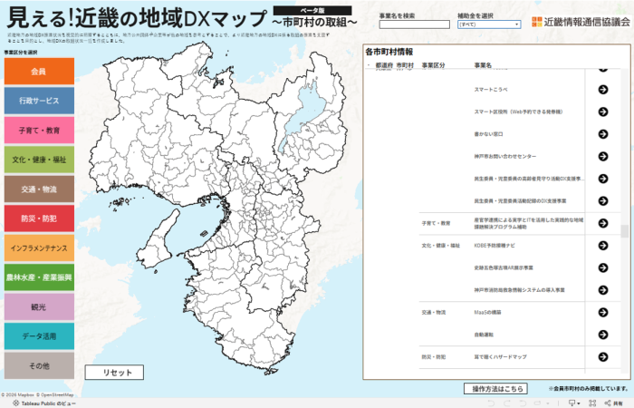Image resolution: width=634 pixels, height=408 pixels.
Task: Click the 各市町村情報 panel title
Action: coord(389,52)
